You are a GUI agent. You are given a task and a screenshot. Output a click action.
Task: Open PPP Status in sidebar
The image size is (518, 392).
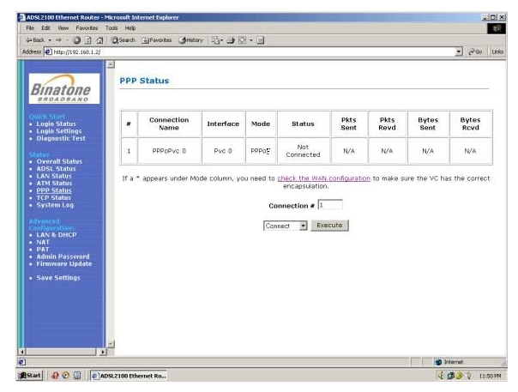54,190
